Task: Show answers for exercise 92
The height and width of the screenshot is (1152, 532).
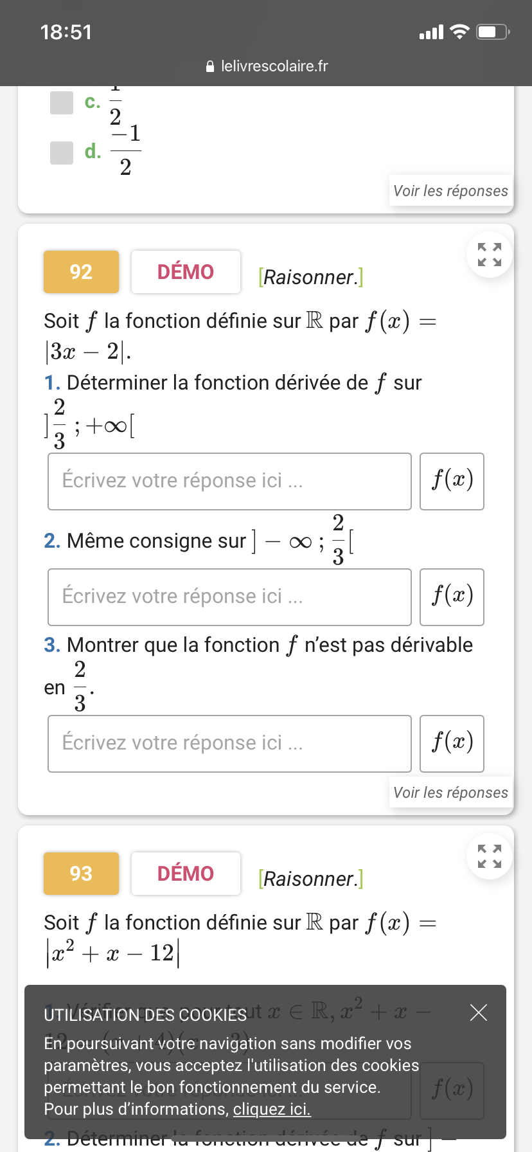Action: 450,793
